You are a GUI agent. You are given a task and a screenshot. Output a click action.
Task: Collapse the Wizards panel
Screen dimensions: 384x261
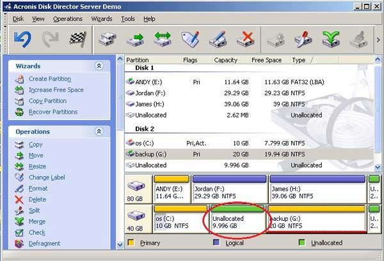coord(99,66)
